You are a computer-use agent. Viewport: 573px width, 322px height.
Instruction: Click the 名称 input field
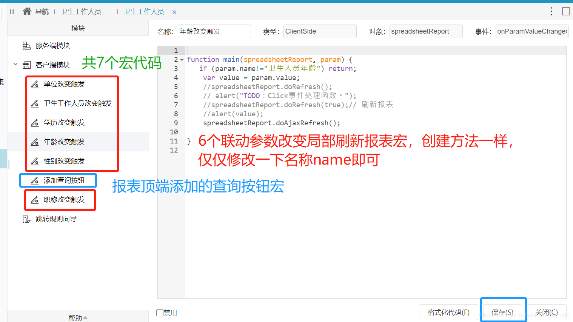pos(214,31)
